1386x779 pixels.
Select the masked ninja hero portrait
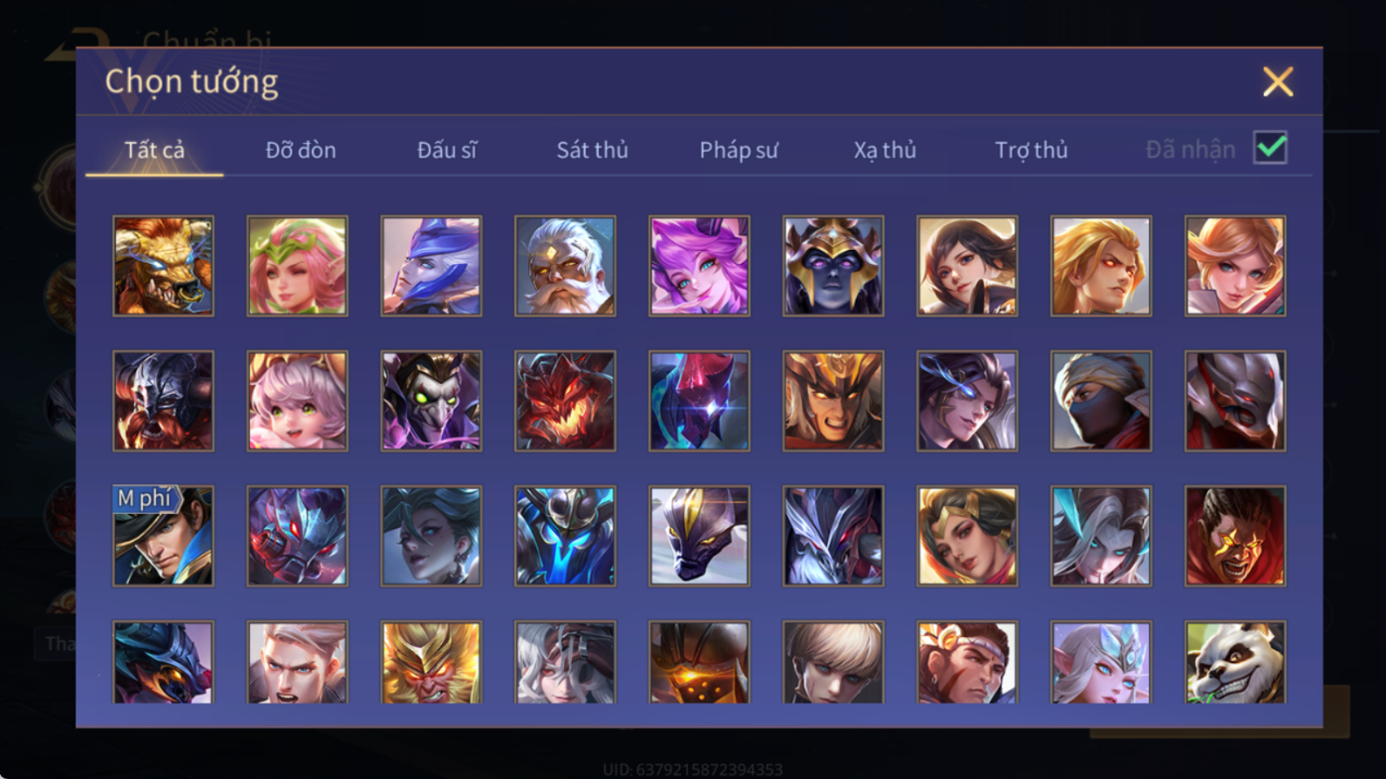[1101, 401]
